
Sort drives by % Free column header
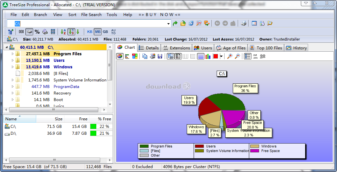(x=101, y=119)
